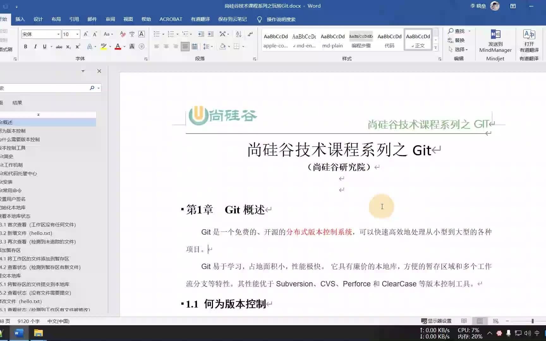Screen dimensions: 546x341
Task: Click the distributed alignment icon
Action: point(195,47)
